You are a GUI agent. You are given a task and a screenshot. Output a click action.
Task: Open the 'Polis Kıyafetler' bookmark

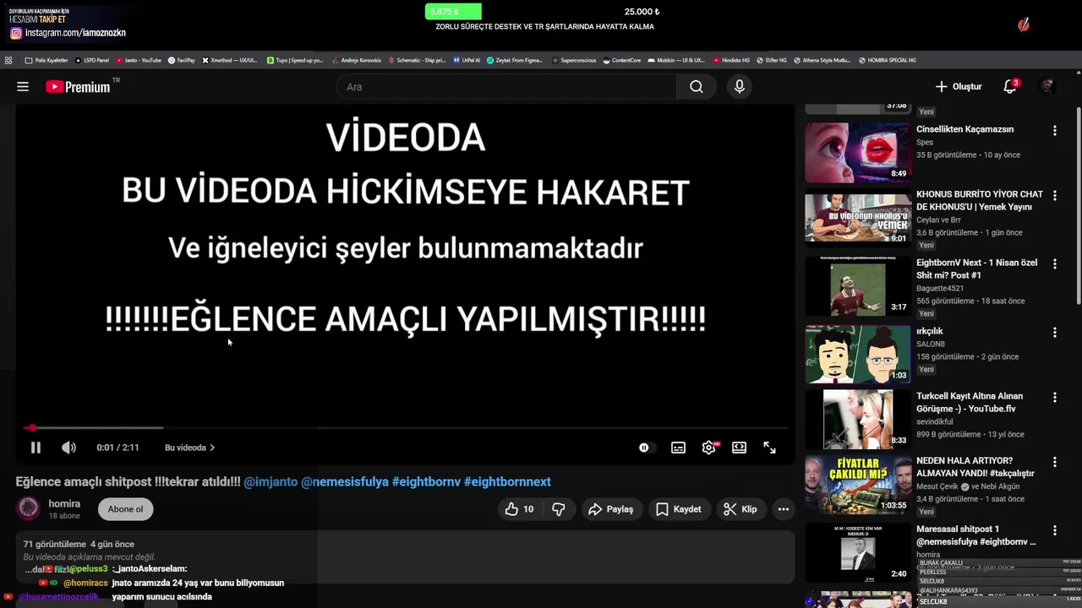point(46,61)
